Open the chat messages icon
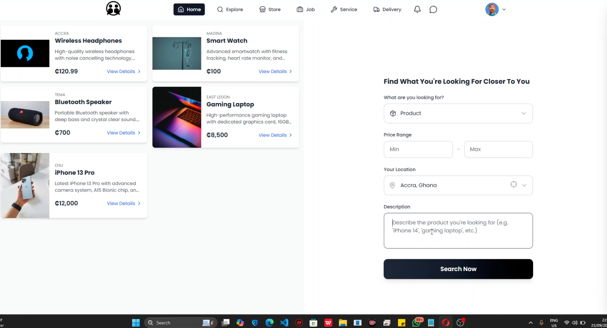607x328 pixels. (x=433, y=9)
